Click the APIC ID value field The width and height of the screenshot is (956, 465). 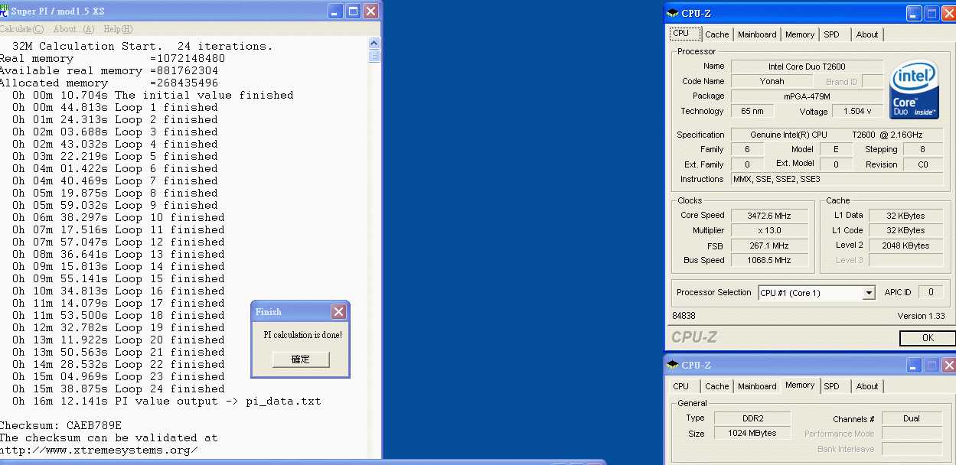pyautogui.click(x=931, y=292)
